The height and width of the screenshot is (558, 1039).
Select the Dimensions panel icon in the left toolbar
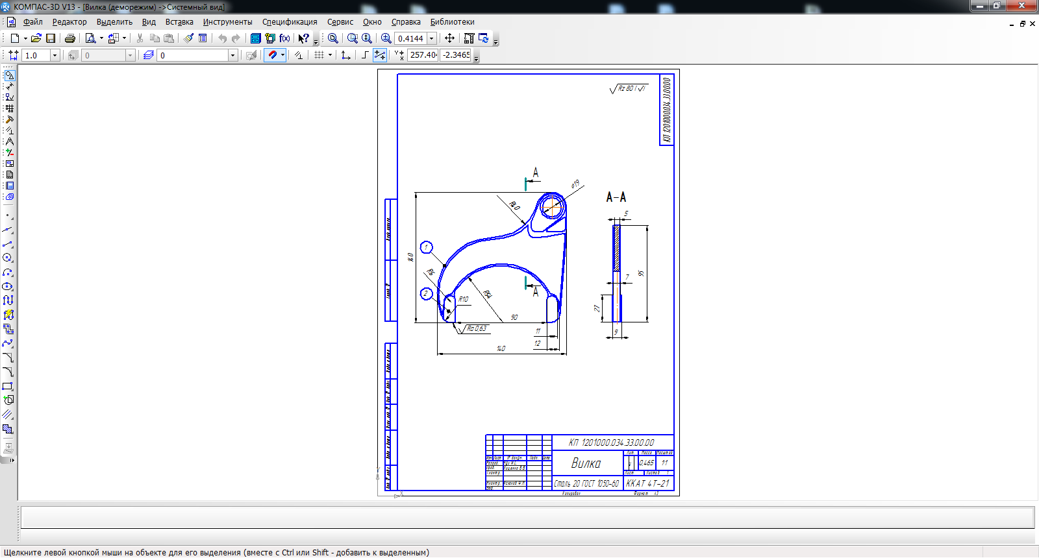[9, 86]
